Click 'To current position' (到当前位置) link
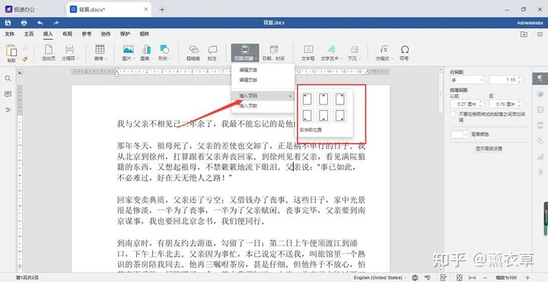548x282 pixels. [x=311, y=130]
